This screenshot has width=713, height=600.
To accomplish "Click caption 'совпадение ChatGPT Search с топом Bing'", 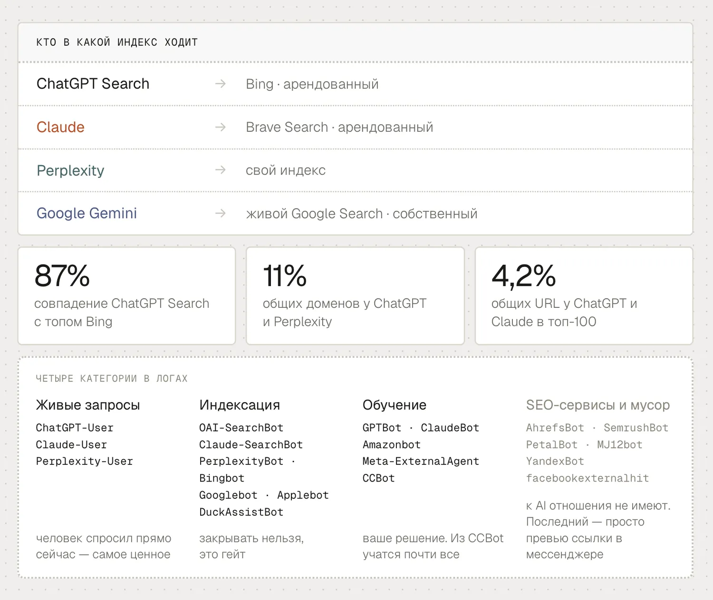I will click(122, 313).
